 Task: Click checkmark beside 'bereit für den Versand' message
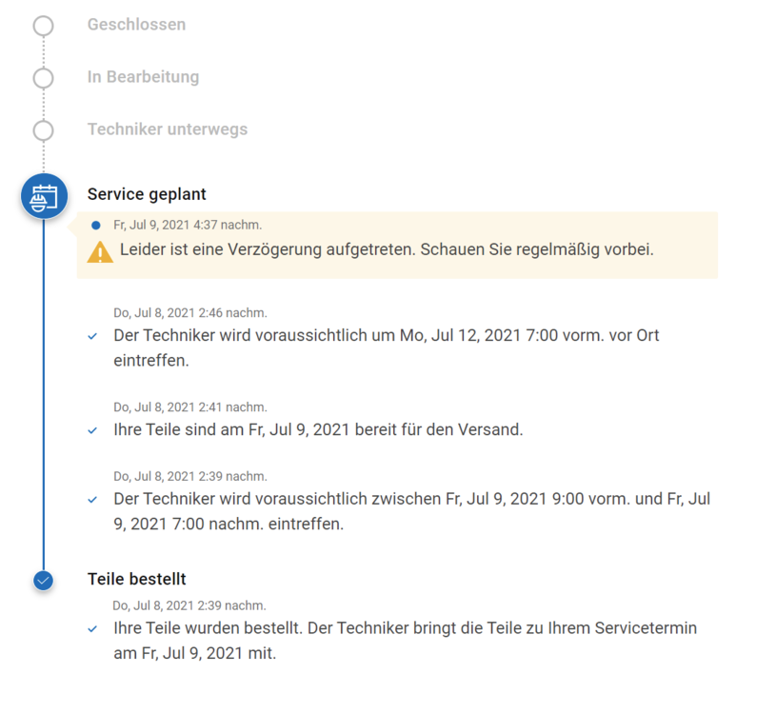(92, 430)
